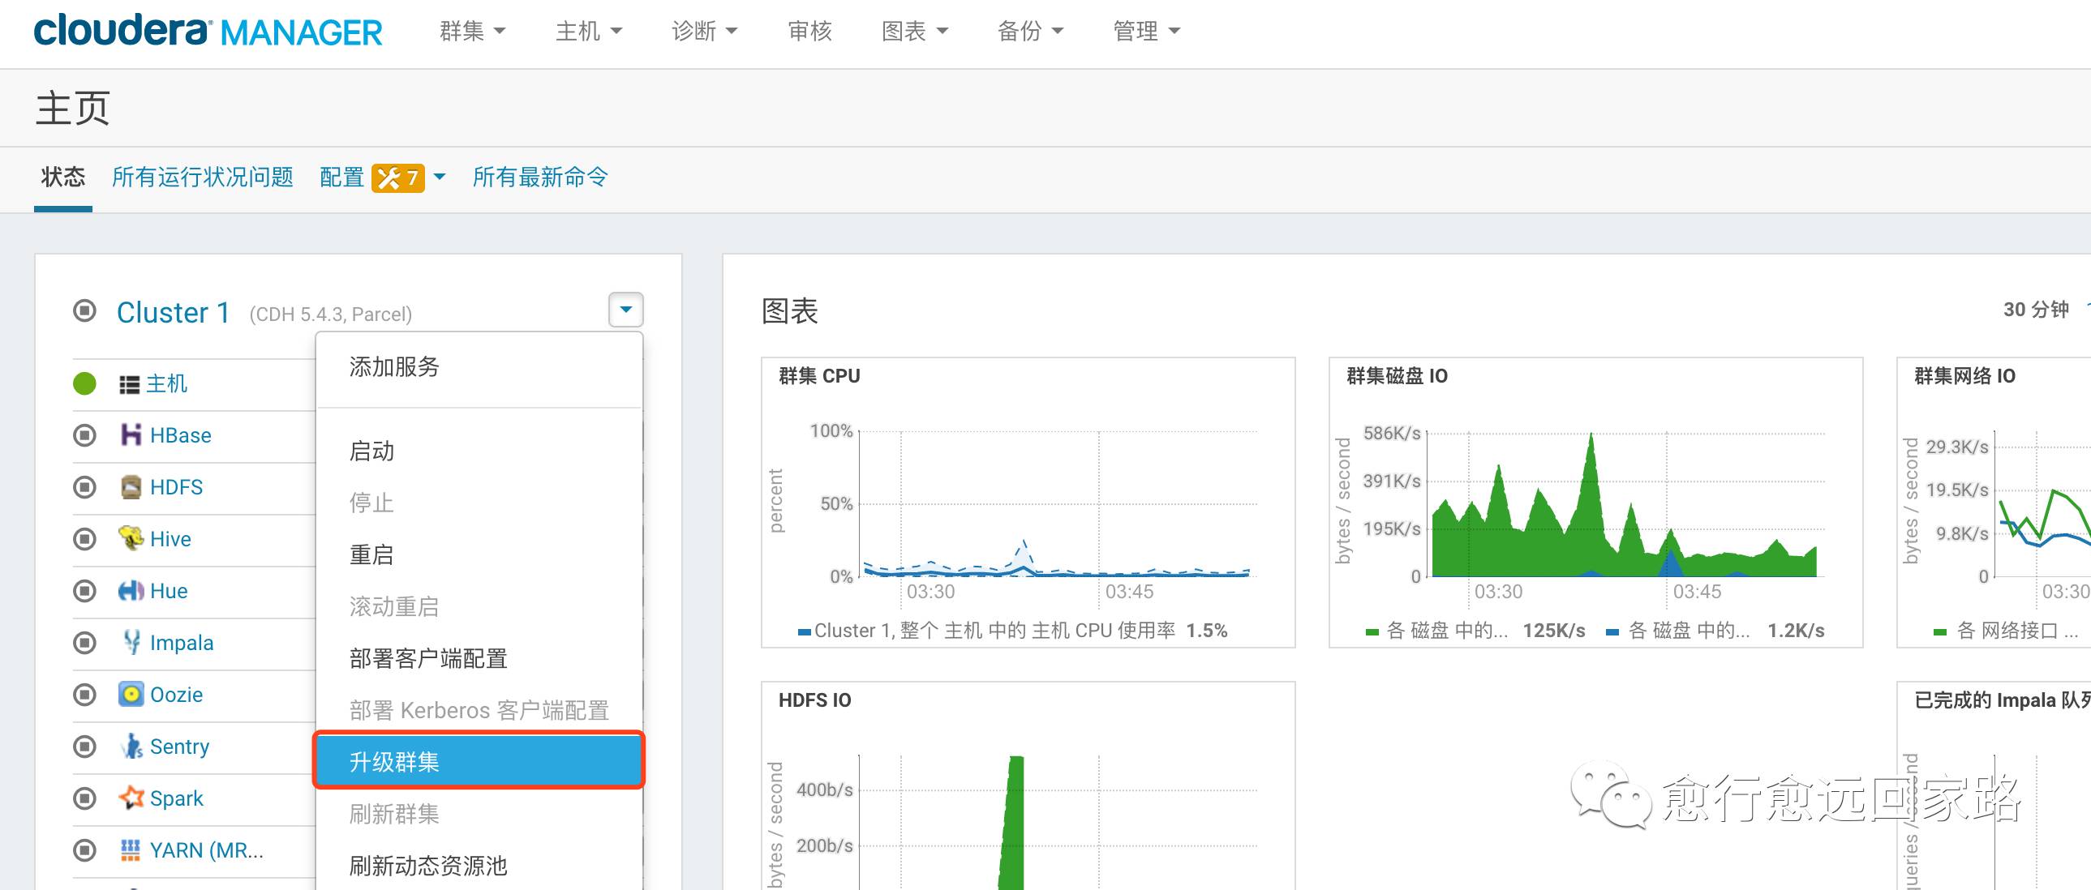Open the 群集 dropdown menu
This screenshot has width=2091, height=890.
pos(472,31)
